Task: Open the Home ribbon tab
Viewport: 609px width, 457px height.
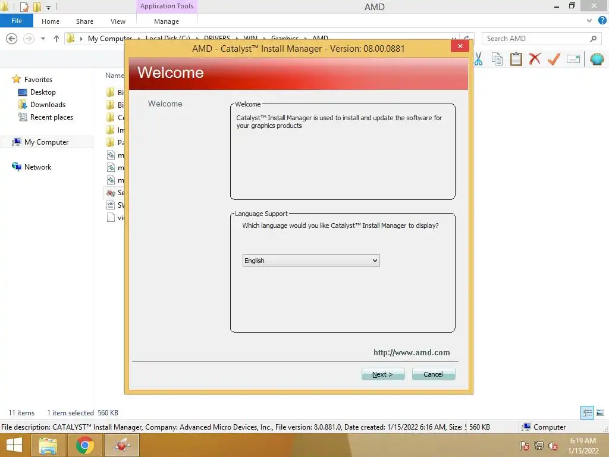Action: click(x=51, y=21)
